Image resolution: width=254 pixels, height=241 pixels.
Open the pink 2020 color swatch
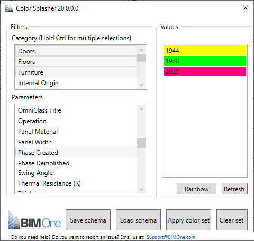205,71
